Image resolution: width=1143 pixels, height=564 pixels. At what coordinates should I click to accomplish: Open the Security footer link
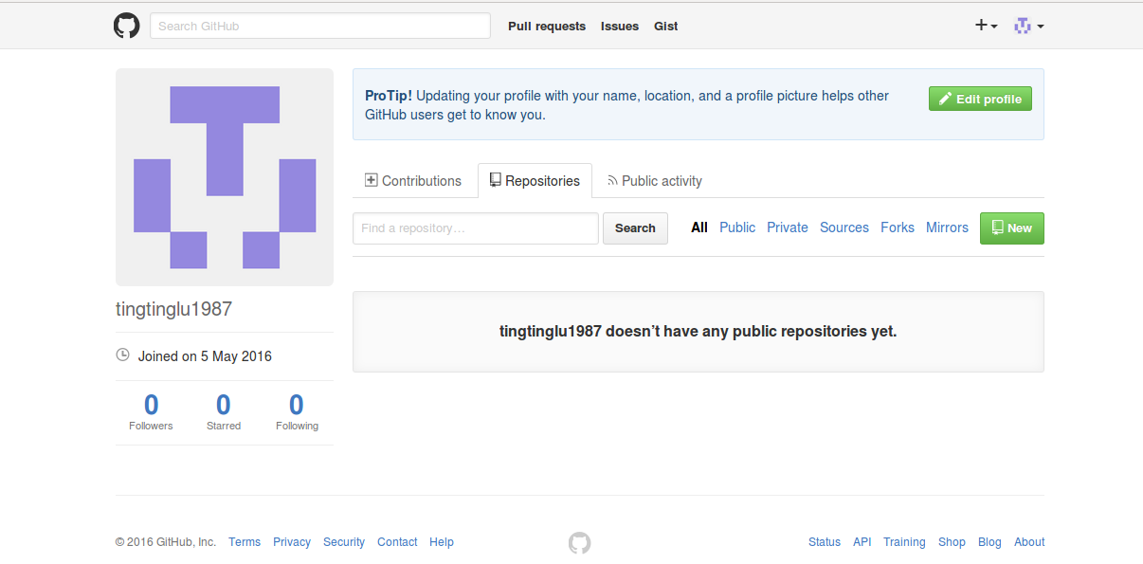pyautogui.click(x=344, y=542)
